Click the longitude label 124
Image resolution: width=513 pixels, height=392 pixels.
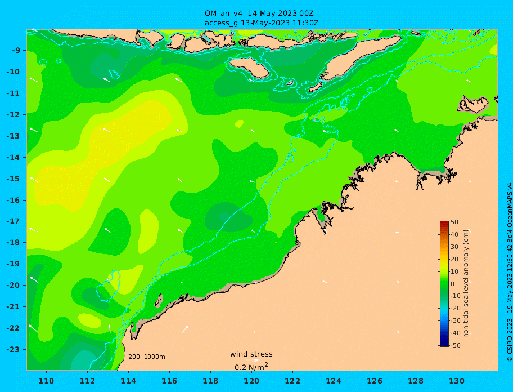point(334,381)
